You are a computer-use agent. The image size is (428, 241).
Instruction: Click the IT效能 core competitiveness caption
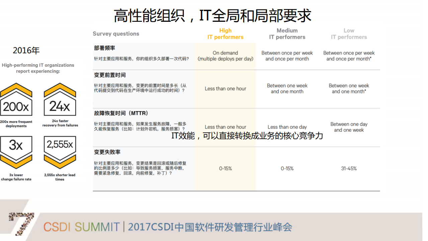click(246, 136)
